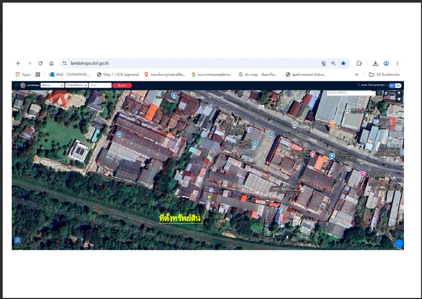Click the tab groups grid icon
This screenshot has height=299, width=422.
(x=38, y=74)
